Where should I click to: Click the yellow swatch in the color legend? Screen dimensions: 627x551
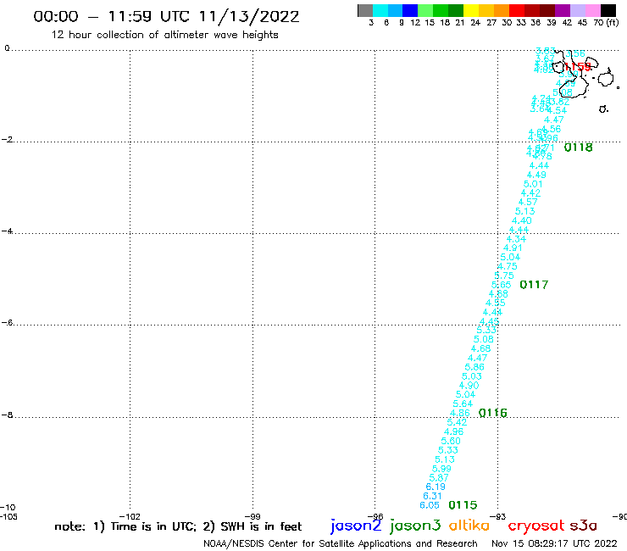471,10
